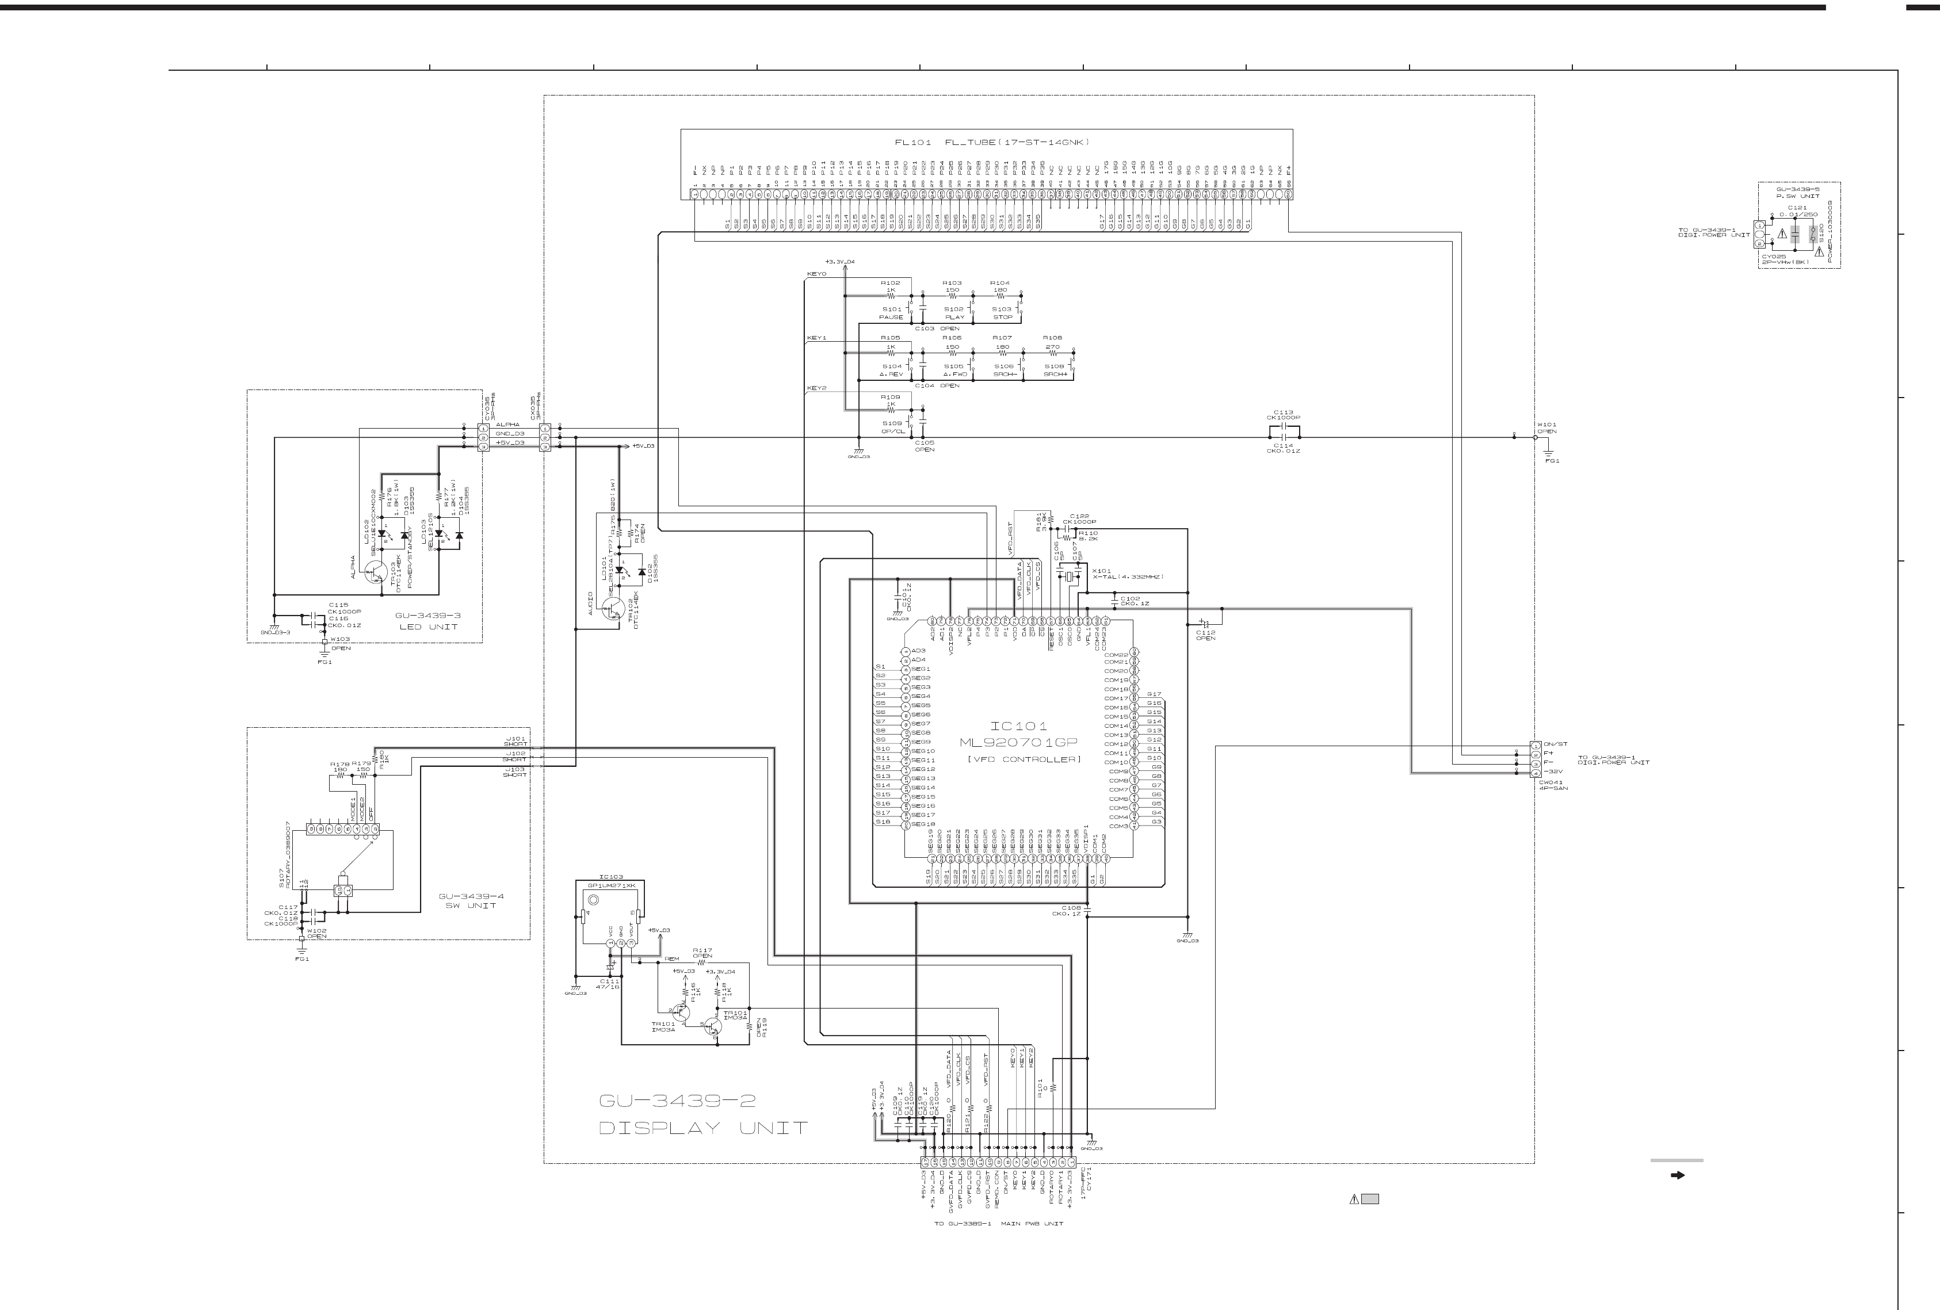Image resolution: width=1940 pixels, height=1310 pixels.
Task: Click the '[VFD CONTROLLER]' text
Action: tap(1024, 759)
